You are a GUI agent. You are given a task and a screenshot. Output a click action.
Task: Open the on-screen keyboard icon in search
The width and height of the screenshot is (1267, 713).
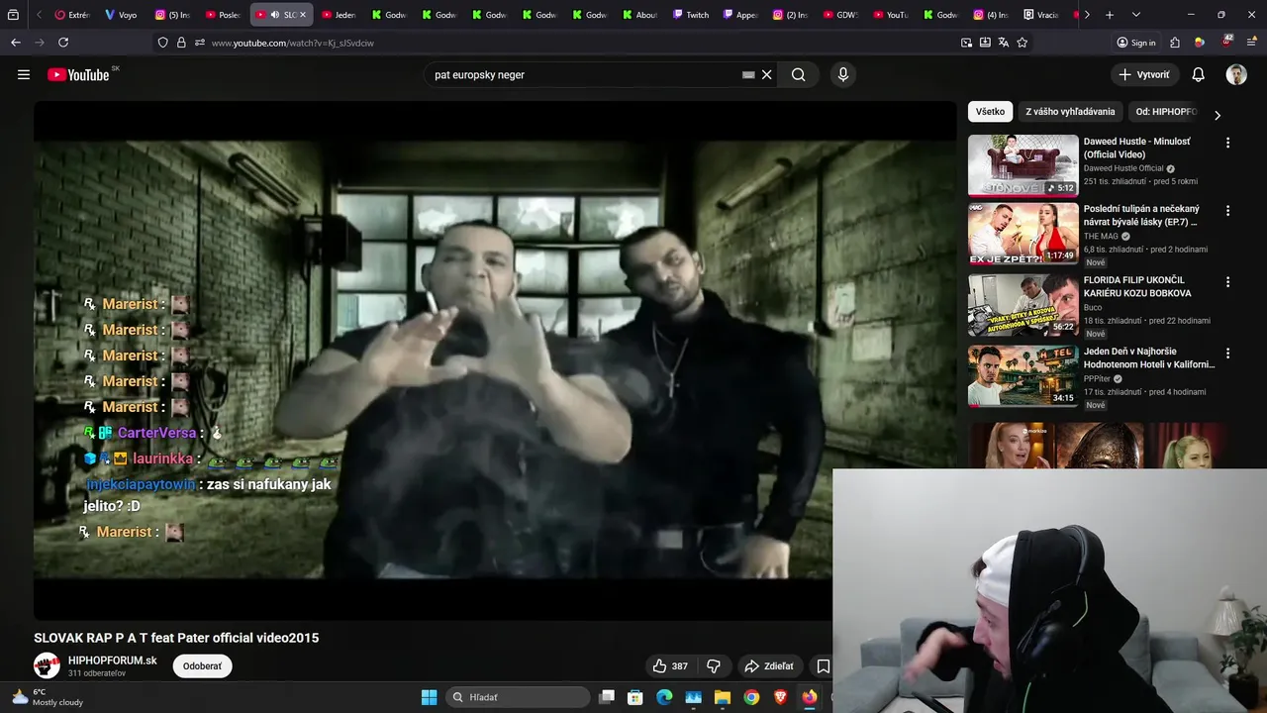pyautogui.click(x=748, y=74)
